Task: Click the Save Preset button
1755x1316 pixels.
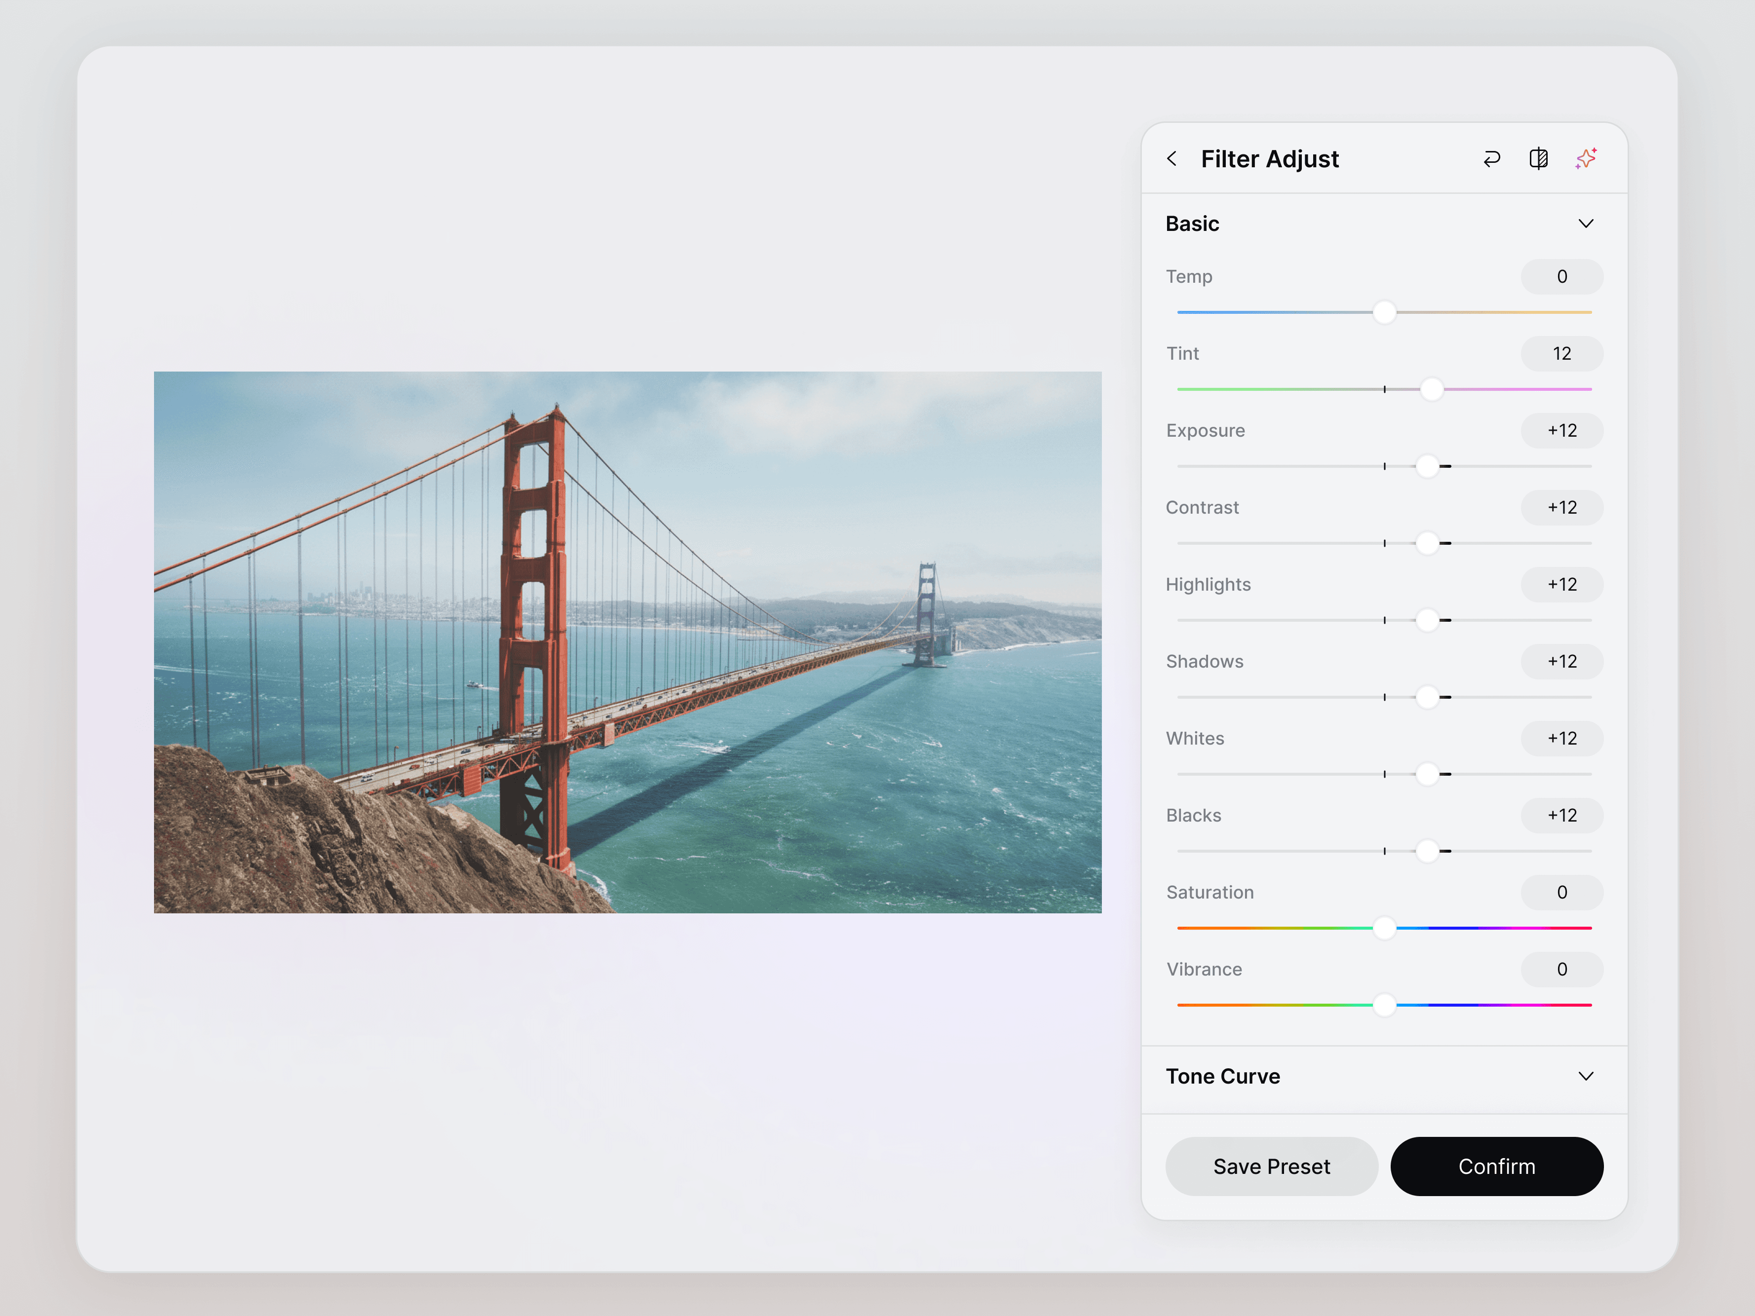Action: [1271, 1166]
